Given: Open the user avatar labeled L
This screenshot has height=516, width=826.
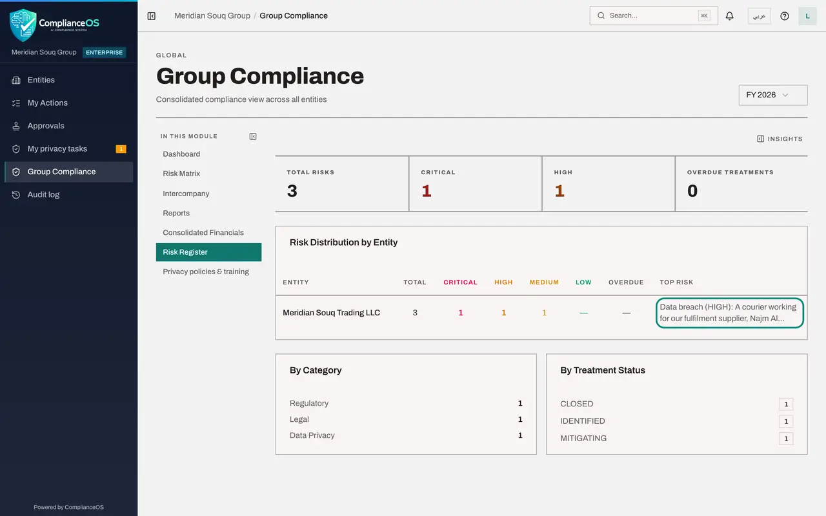Looking at the screenshot, I should pyautogui.click(x=807, y=16).
